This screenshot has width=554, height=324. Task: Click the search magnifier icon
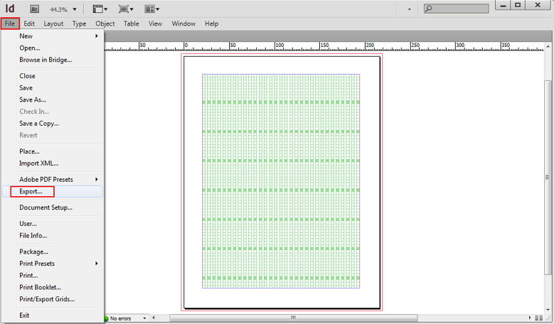429,9
